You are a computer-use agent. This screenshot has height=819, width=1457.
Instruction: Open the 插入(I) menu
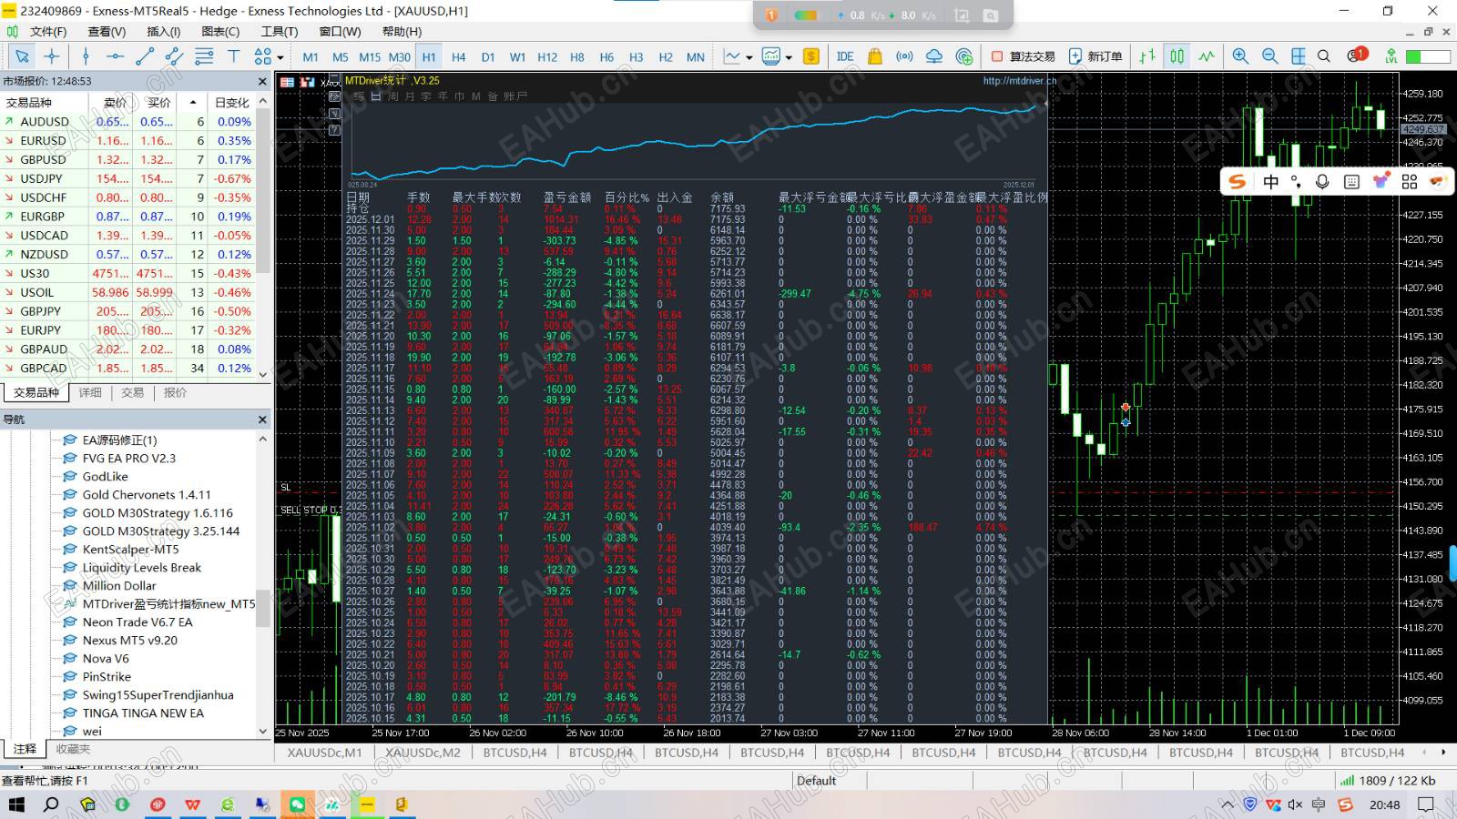coord(163,32)
